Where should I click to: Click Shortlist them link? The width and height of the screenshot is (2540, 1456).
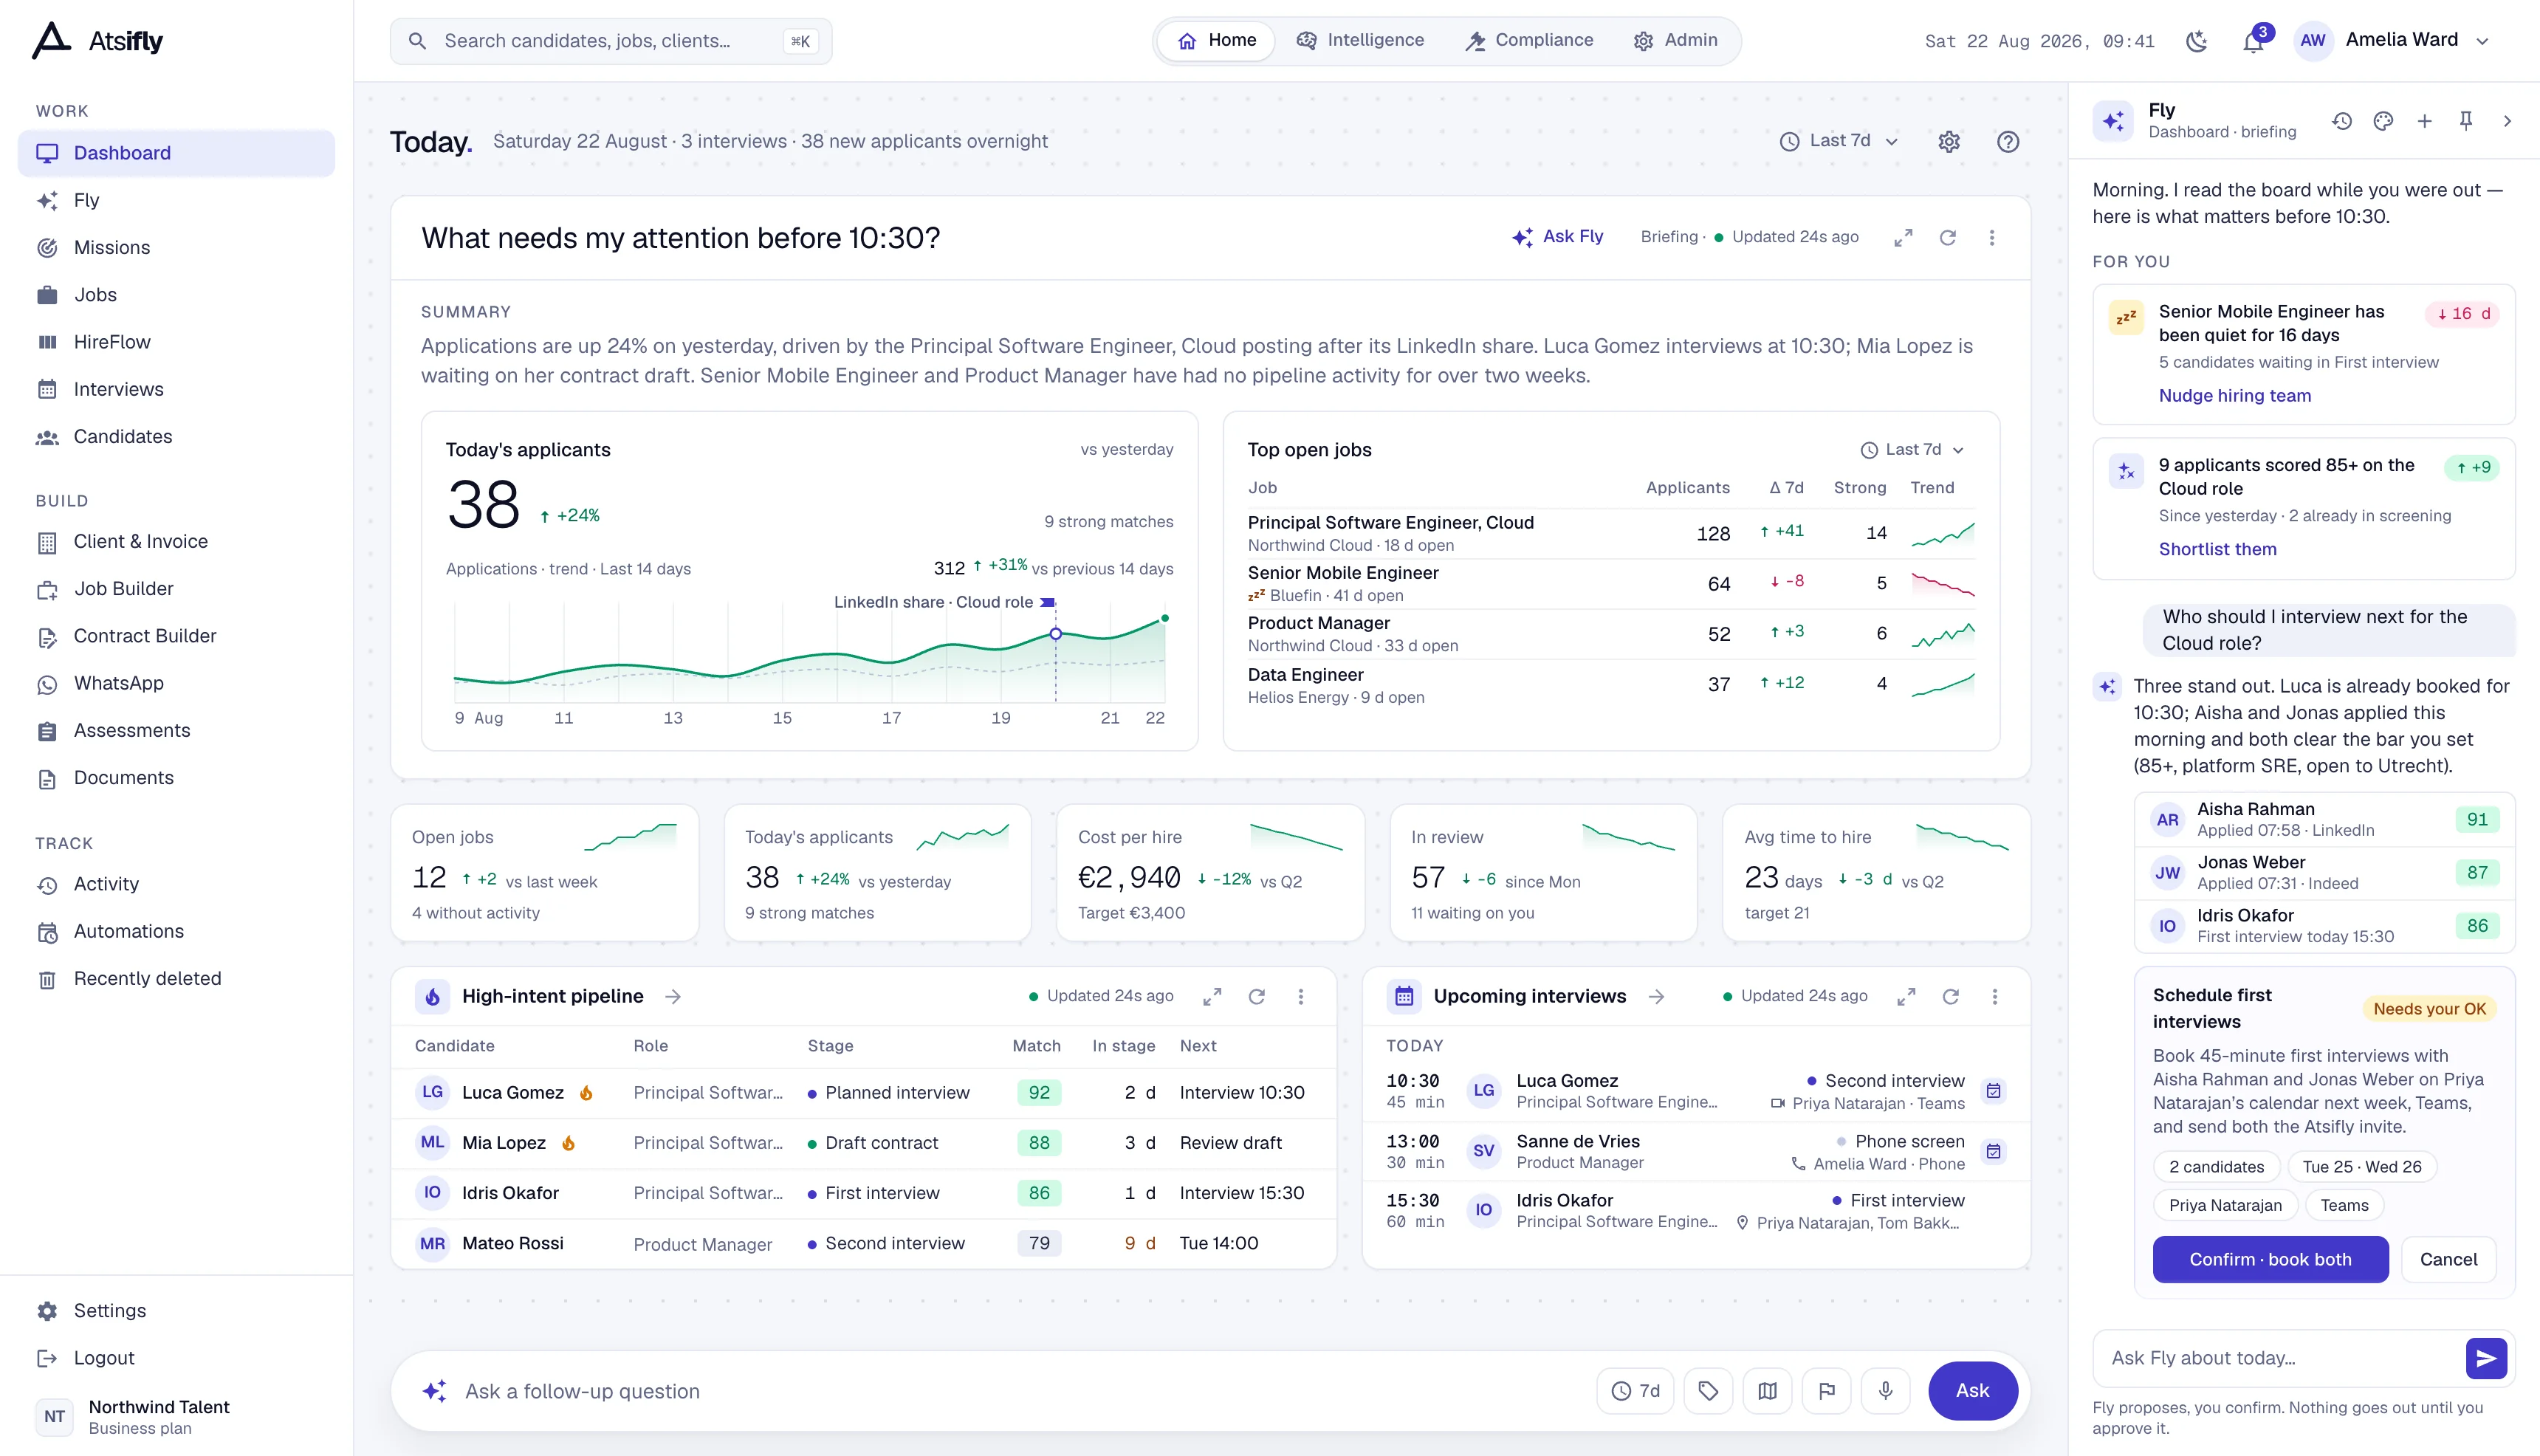(2218, 549)
